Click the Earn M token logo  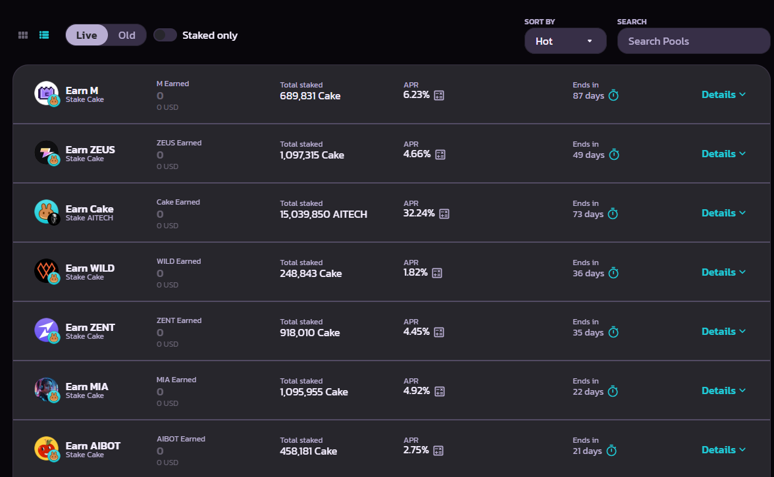click(x=46, y=93)
